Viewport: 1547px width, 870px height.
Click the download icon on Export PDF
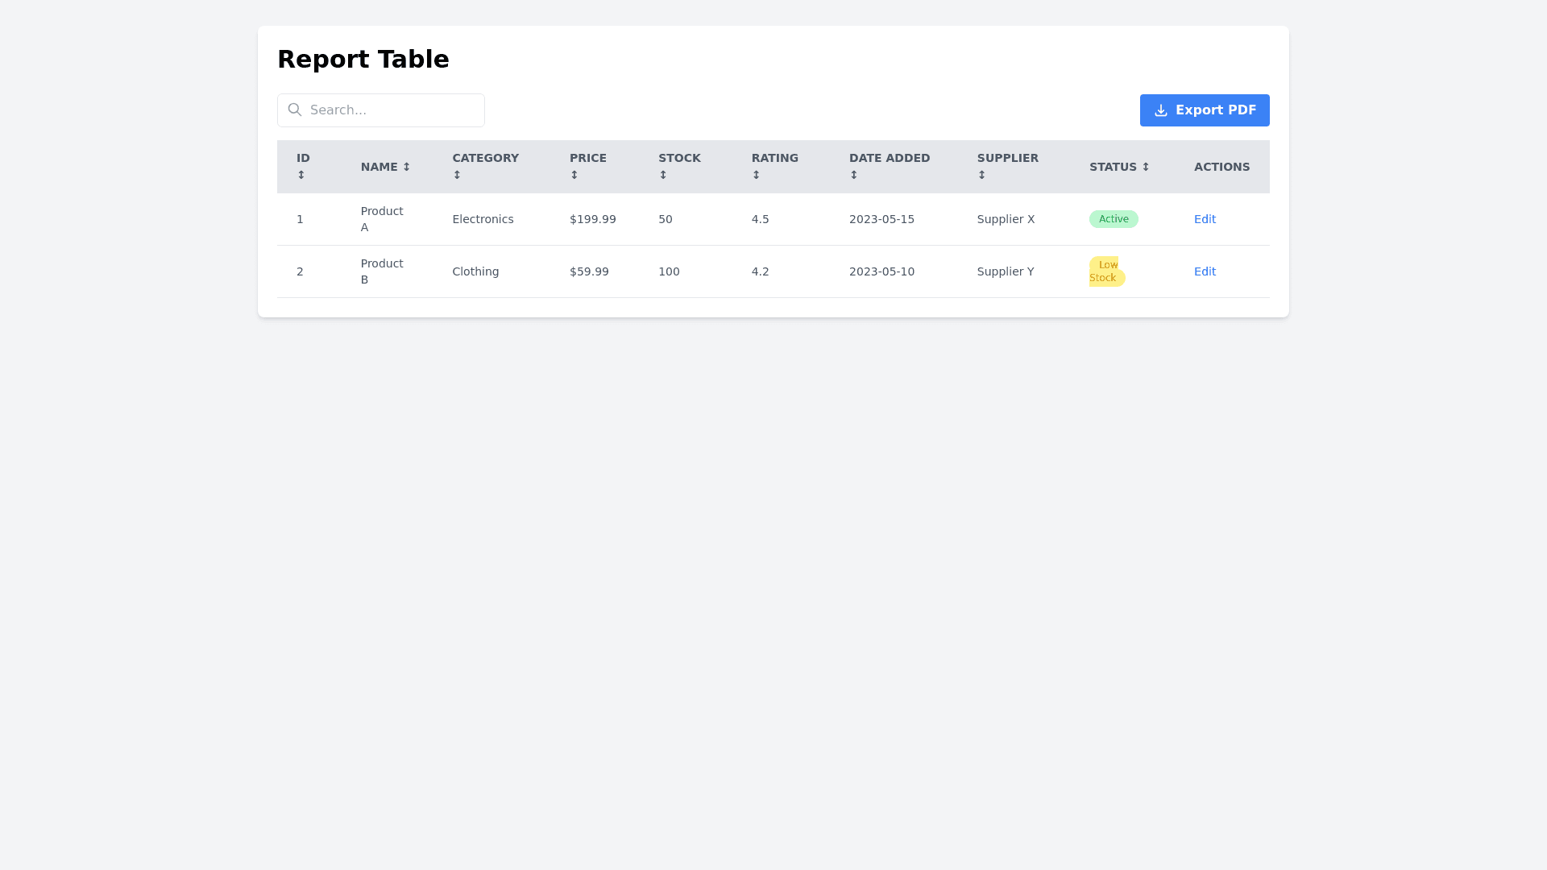[1160, 110]
